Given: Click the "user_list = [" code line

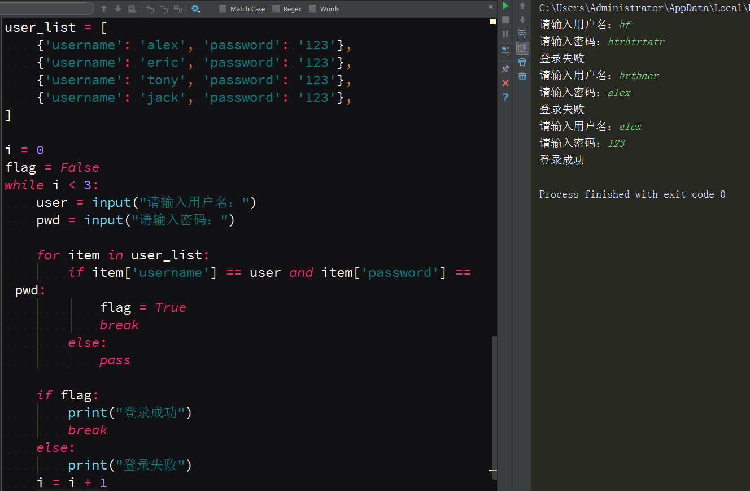Looking at the screenshot, I should tap(56, 27).
